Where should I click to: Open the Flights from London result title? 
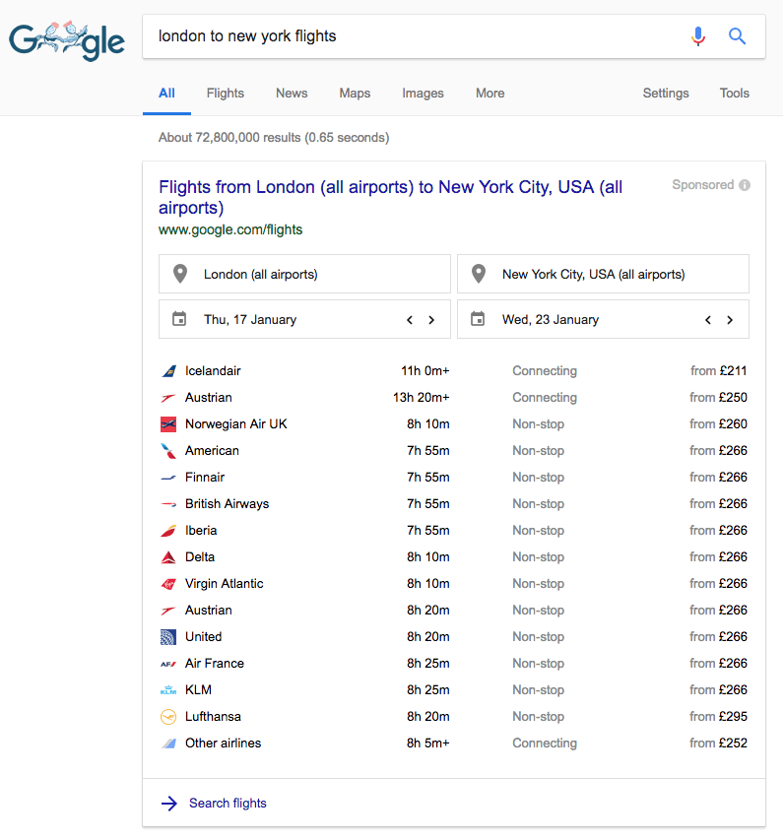click(x=390, y=197)
